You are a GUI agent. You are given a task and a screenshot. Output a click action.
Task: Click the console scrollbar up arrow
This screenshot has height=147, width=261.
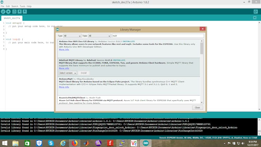click(x=259, y=120)
